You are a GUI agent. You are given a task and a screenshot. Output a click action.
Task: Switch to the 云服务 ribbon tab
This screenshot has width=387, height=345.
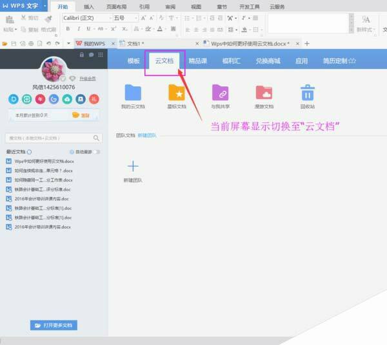[277, 6]
